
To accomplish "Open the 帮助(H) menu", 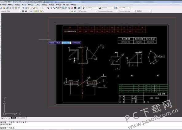I will (73, 5).
